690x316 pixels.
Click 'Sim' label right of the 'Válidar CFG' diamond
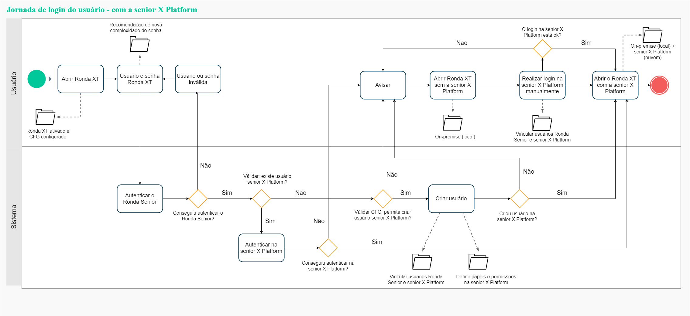[x=405, y=193]
